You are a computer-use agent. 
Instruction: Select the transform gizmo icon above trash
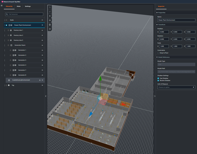[50, 20]
